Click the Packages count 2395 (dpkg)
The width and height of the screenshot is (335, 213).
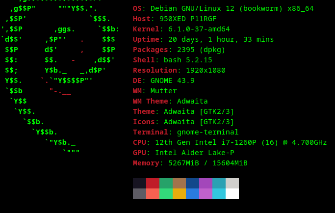[x=201, y=50]
